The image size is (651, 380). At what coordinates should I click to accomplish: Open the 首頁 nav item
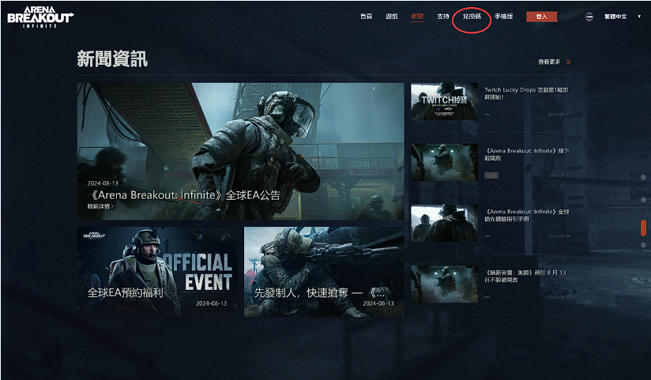pos(367,17)
